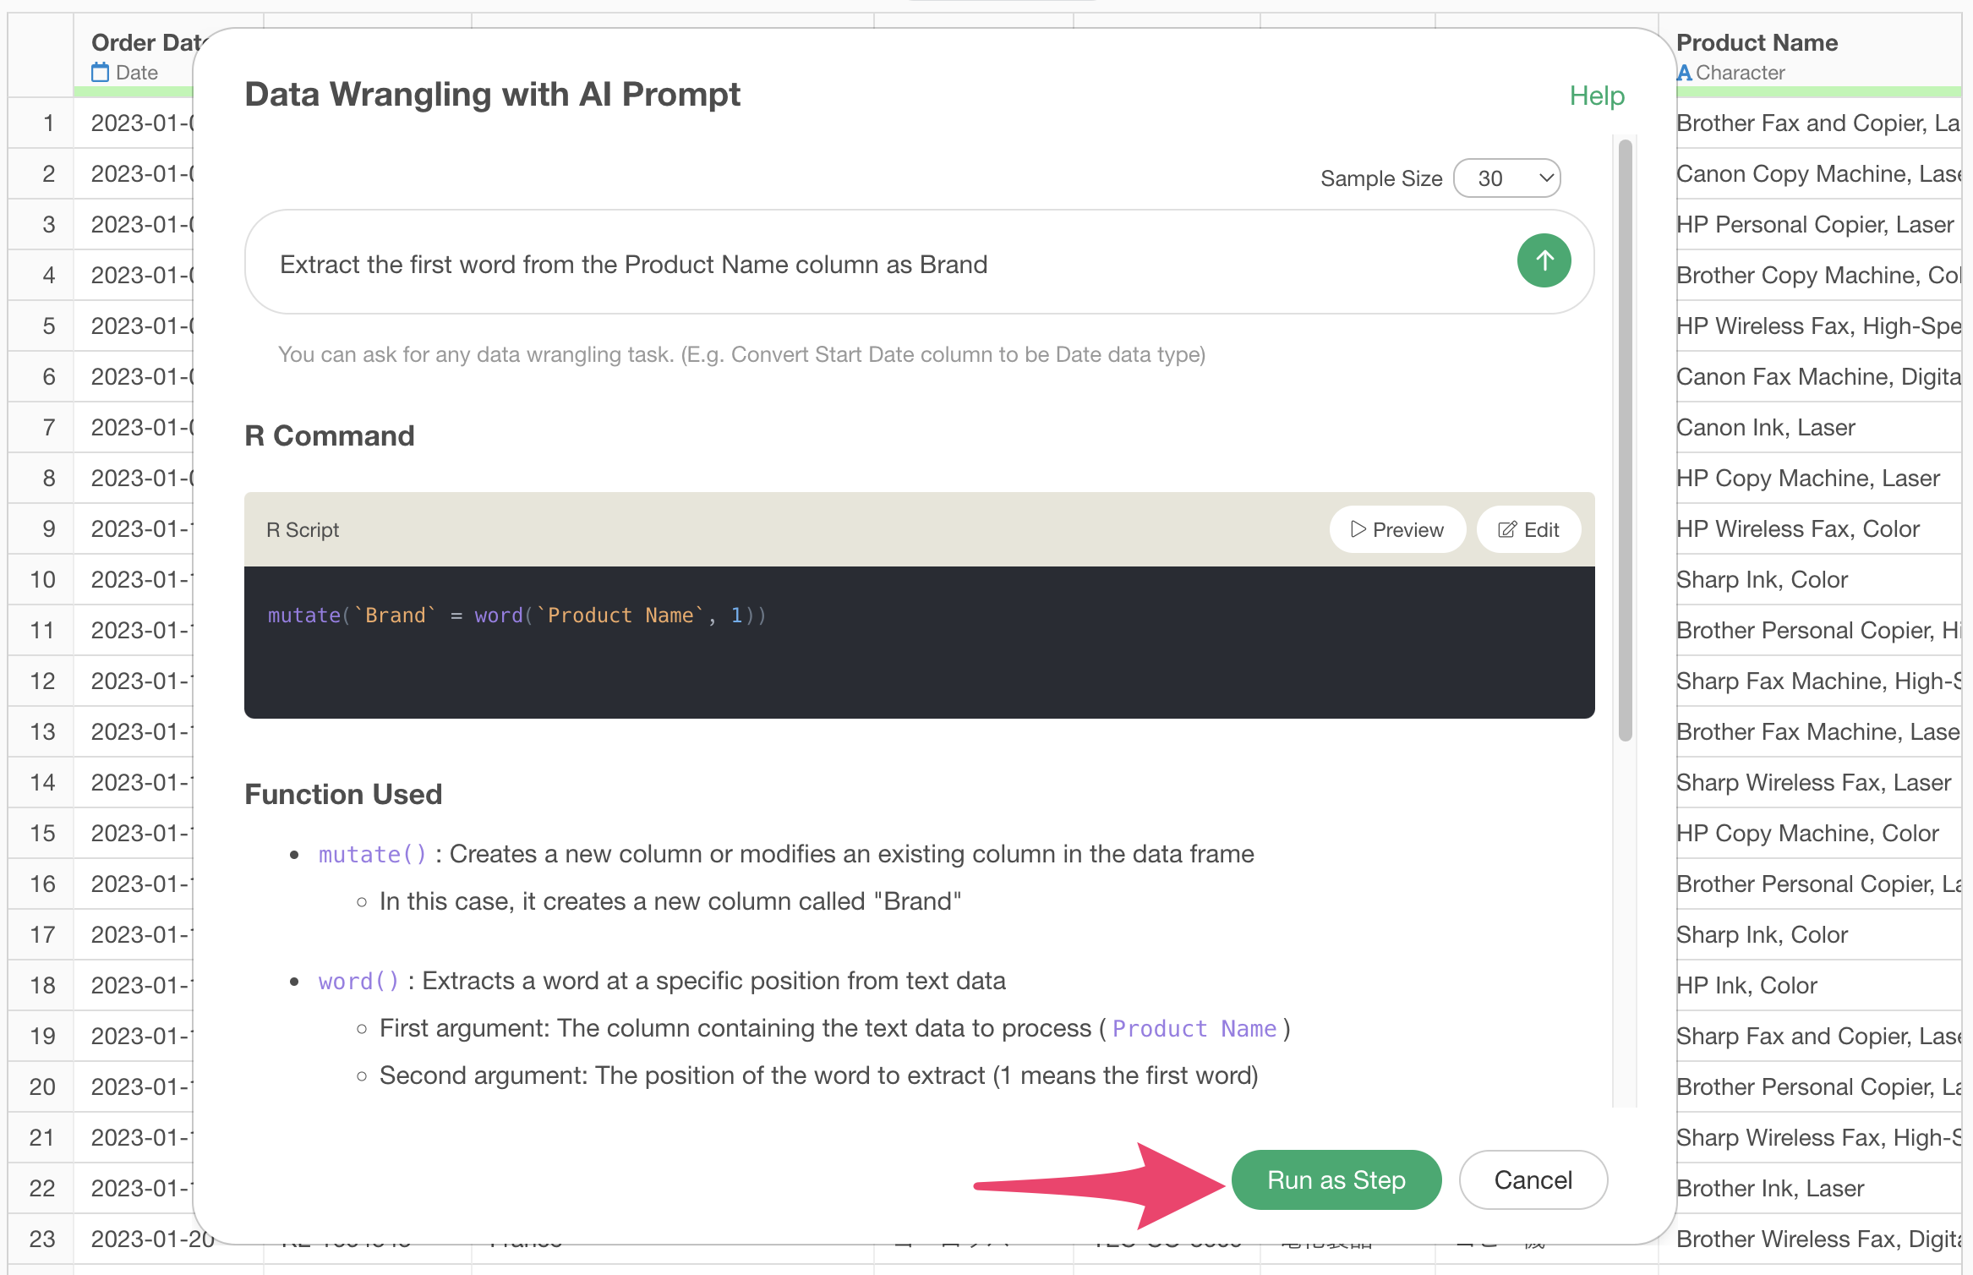Edit the R Script

(1528, 530)
